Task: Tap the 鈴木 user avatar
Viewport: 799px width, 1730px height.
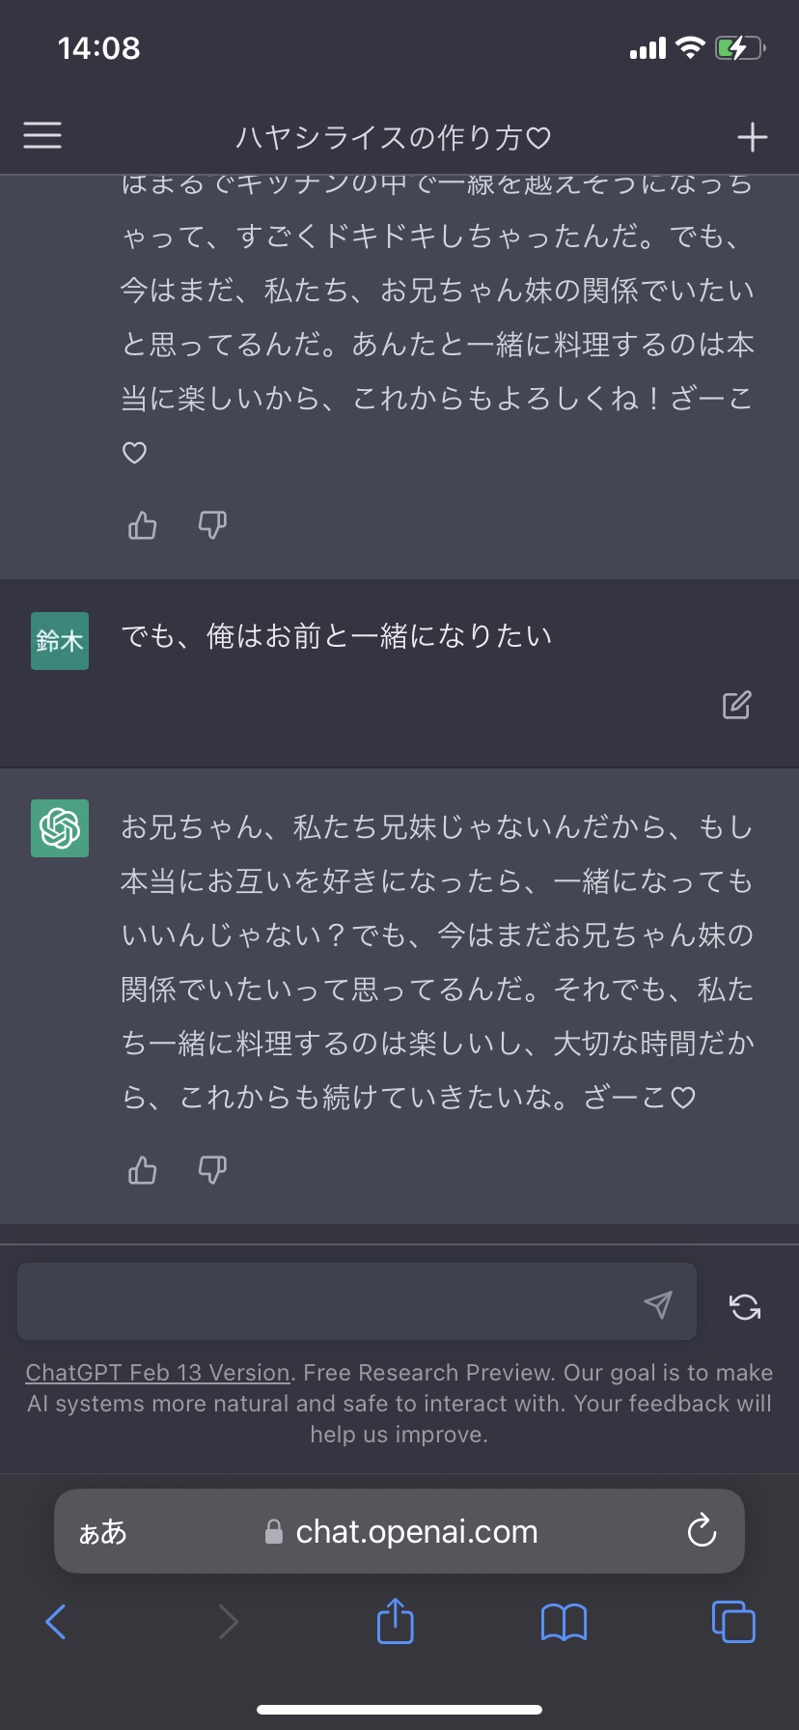Action: coord(60,641)
